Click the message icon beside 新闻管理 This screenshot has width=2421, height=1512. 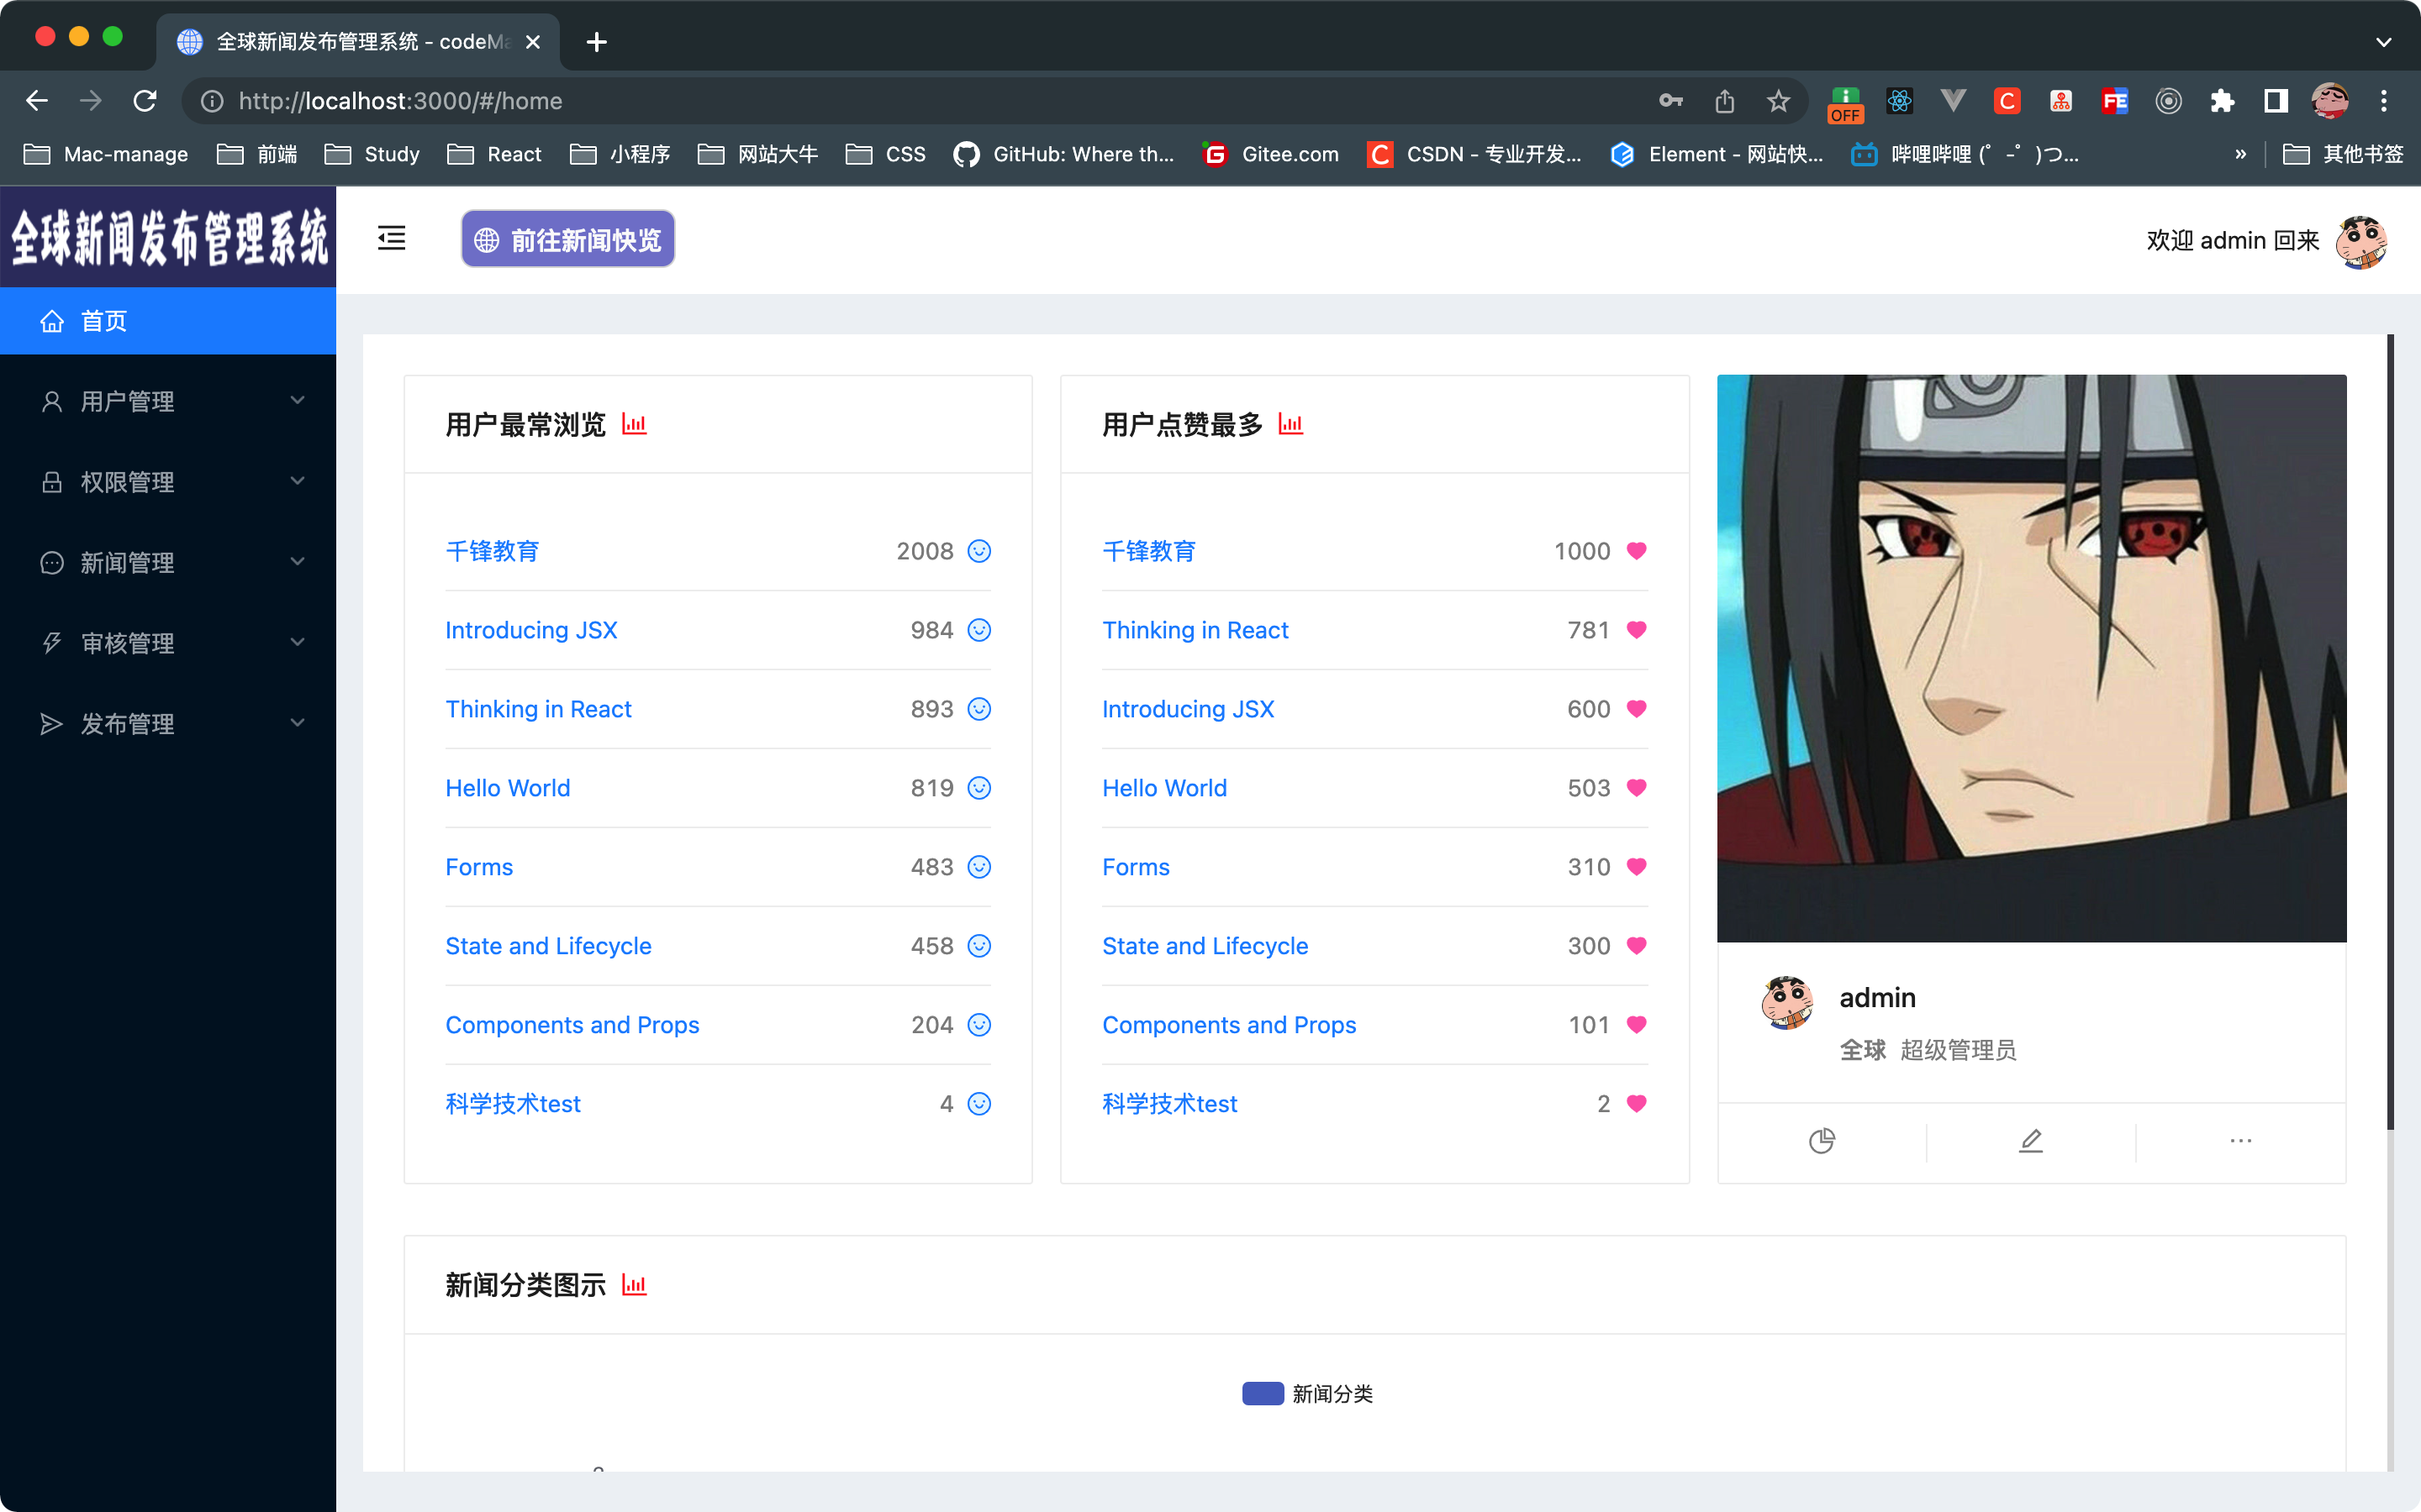[51, 563]
